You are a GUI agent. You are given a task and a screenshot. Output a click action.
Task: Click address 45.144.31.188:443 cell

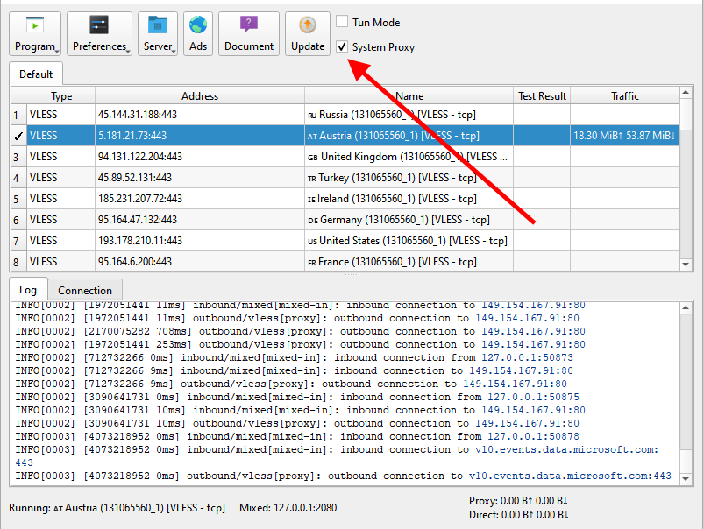click(x=200, y=115)
